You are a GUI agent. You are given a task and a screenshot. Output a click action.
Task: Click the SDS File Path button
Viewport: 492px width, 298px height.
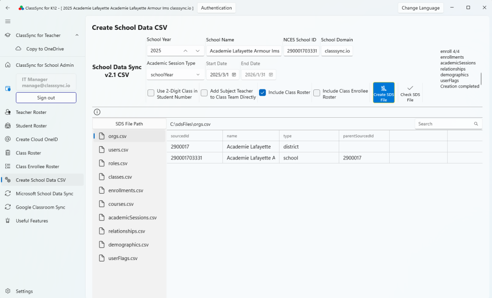129,124
